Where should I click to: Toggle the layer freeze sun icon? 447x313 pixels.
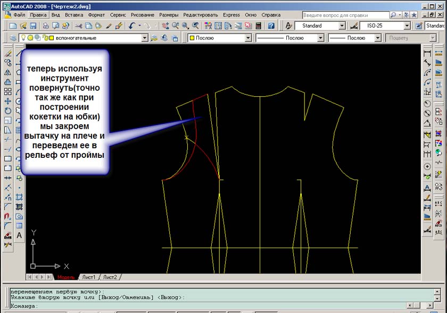tap(30, 38)
